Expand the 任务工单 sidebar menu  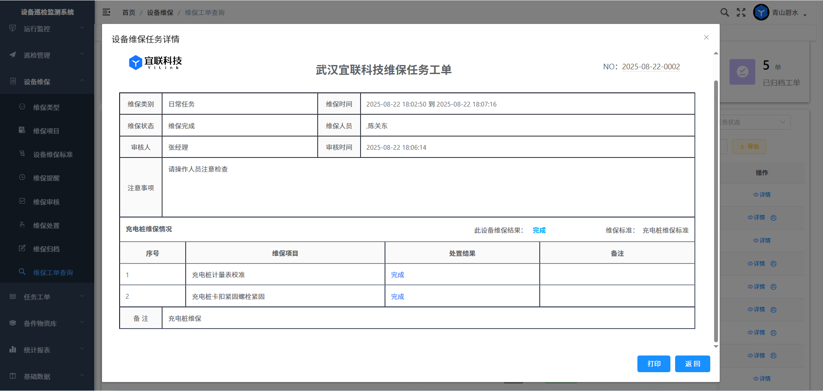tap(47, 297)
